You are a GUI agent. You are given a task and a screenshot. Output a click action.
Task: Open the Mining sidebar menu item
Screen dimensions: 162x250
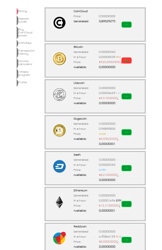pyautogui.click(x=23, y=11)
